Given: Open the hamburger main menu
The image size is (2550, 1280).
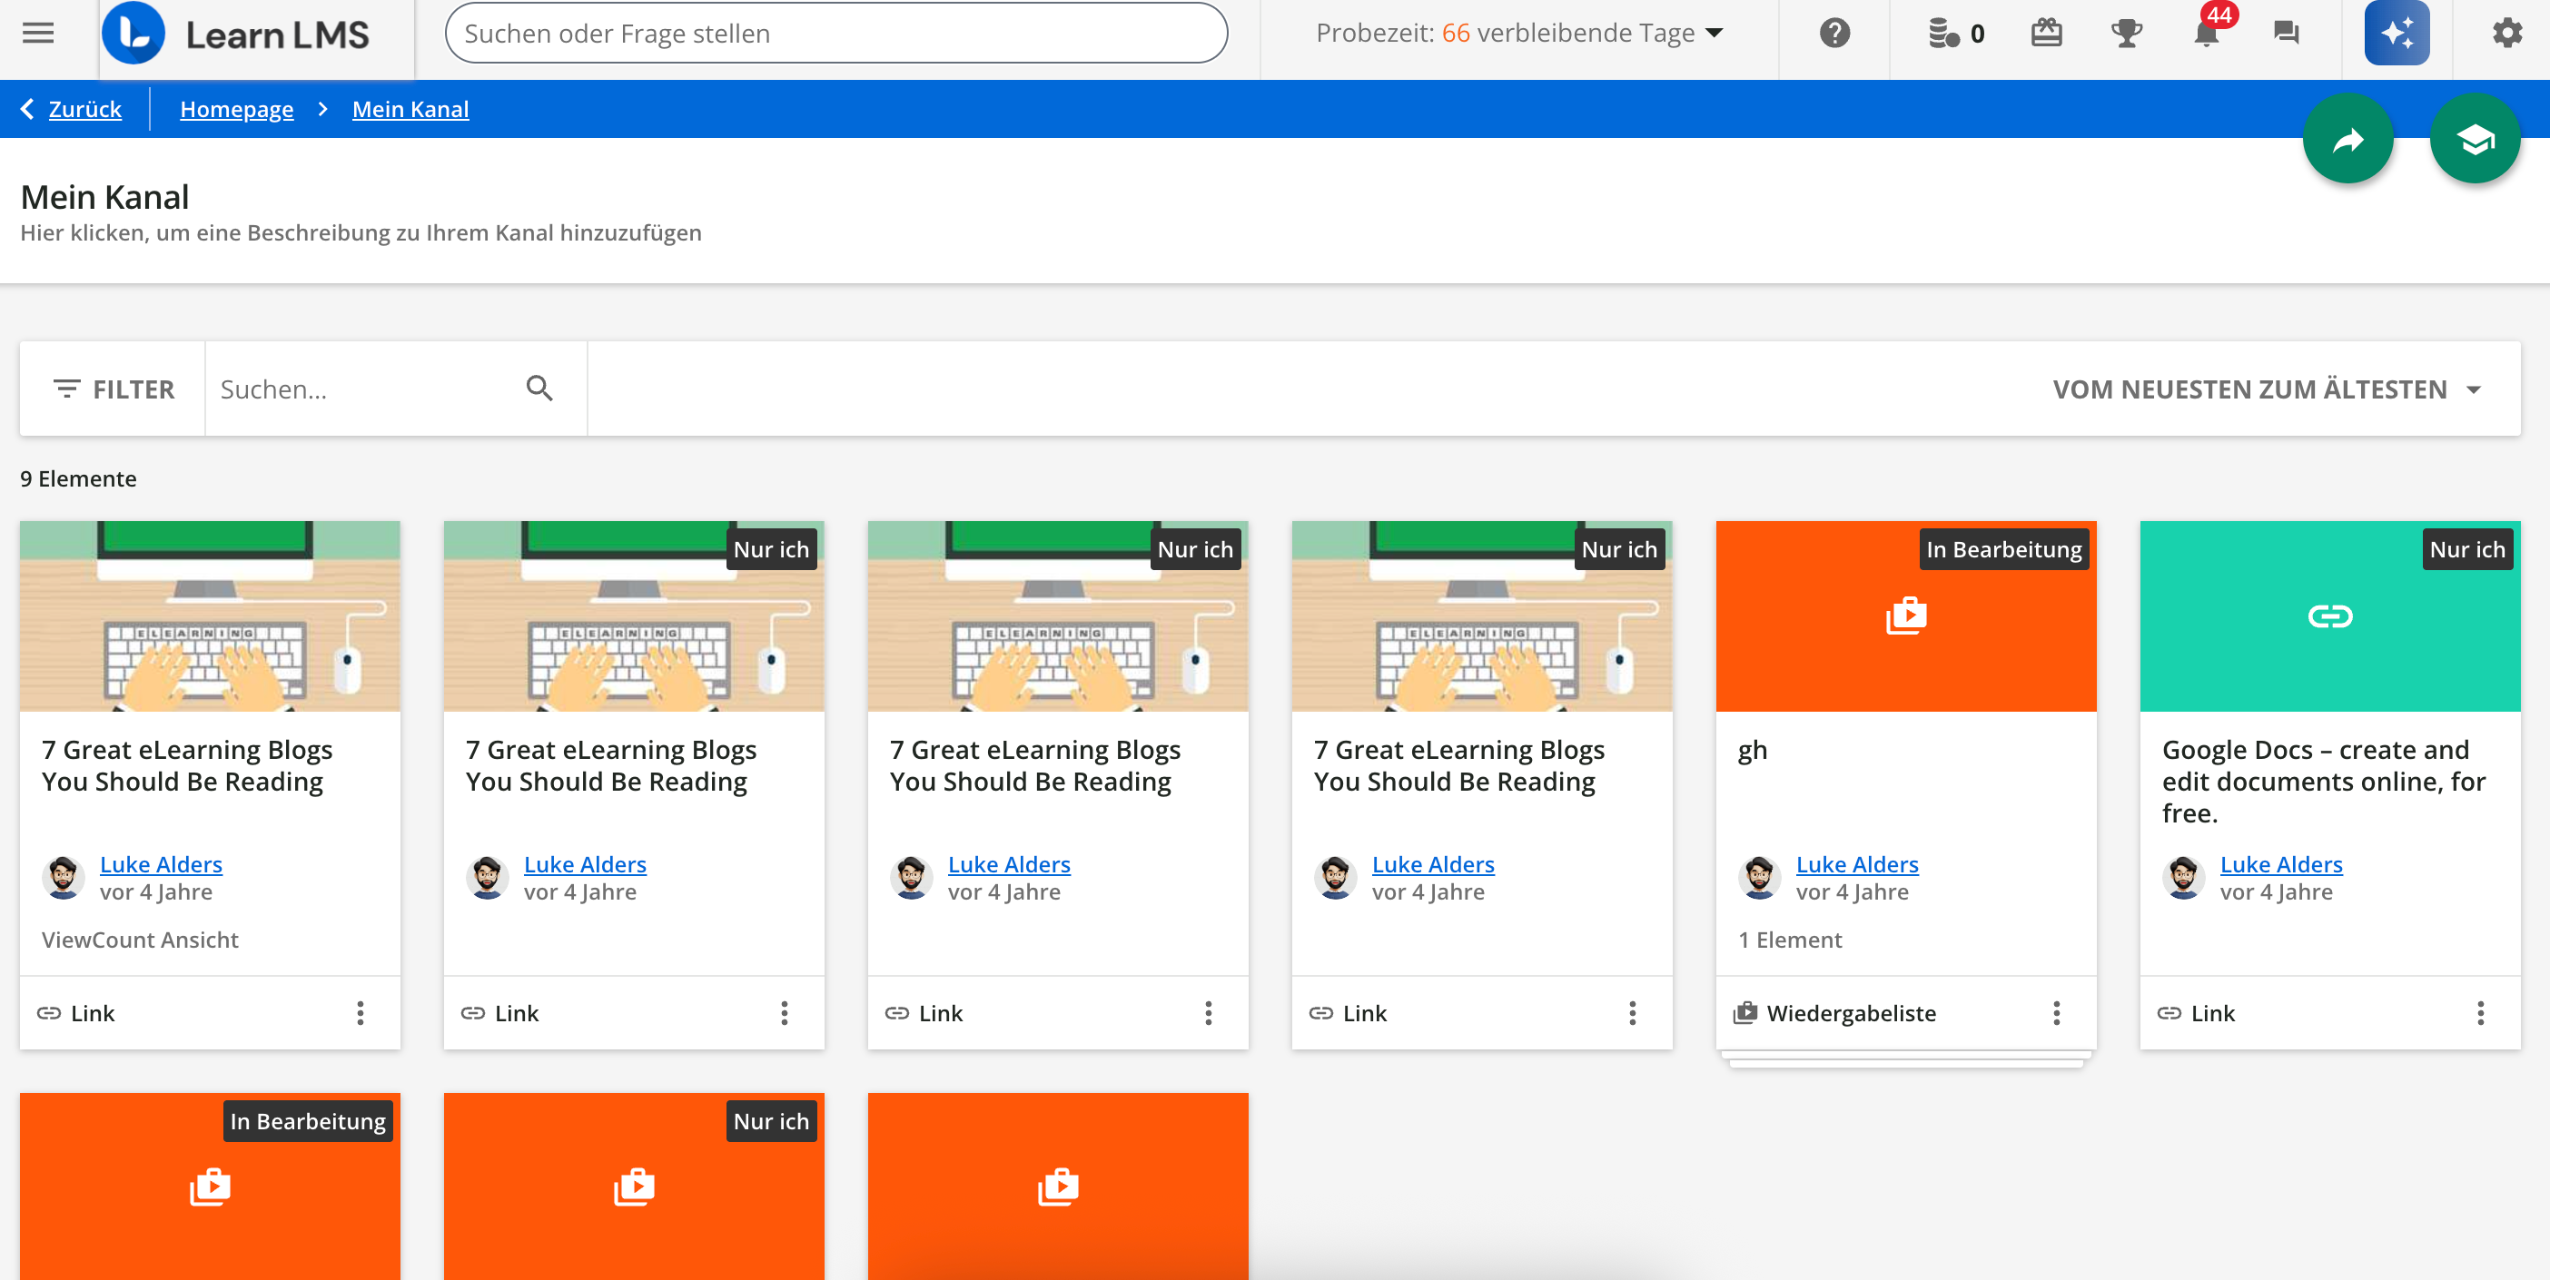Looking at the screenshot, I should click(37, 33).
